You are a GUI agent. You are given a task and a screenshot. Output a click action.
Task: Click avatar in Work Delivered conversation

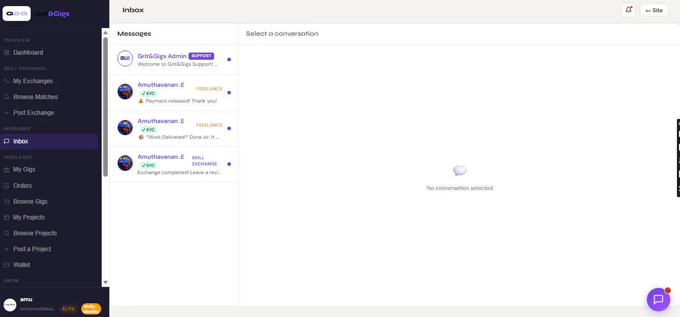[x=125, y=128]
